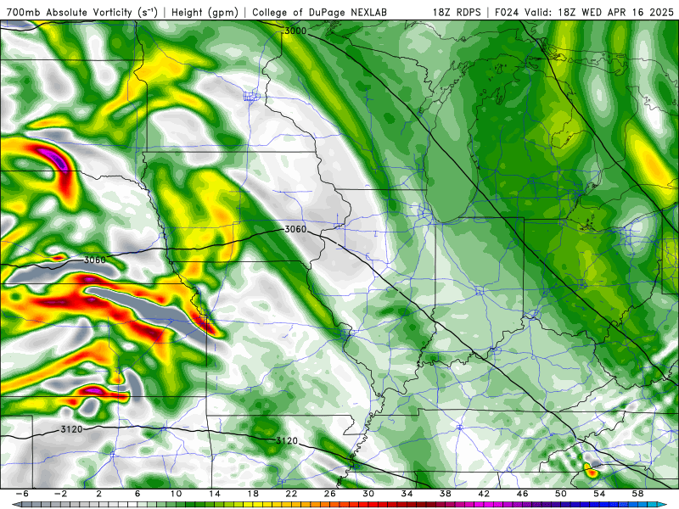Click the gray arrow at colorbar's low end

click(x=15, y=505)
